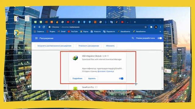
Task: Open a new tab with plus button
Action: click(135, 22)
